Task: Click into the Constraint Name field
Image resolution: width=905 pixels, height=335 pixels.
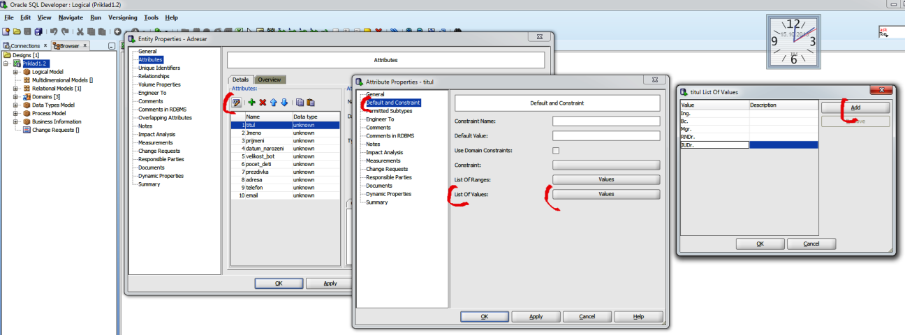Action: [x=606, y=121]
